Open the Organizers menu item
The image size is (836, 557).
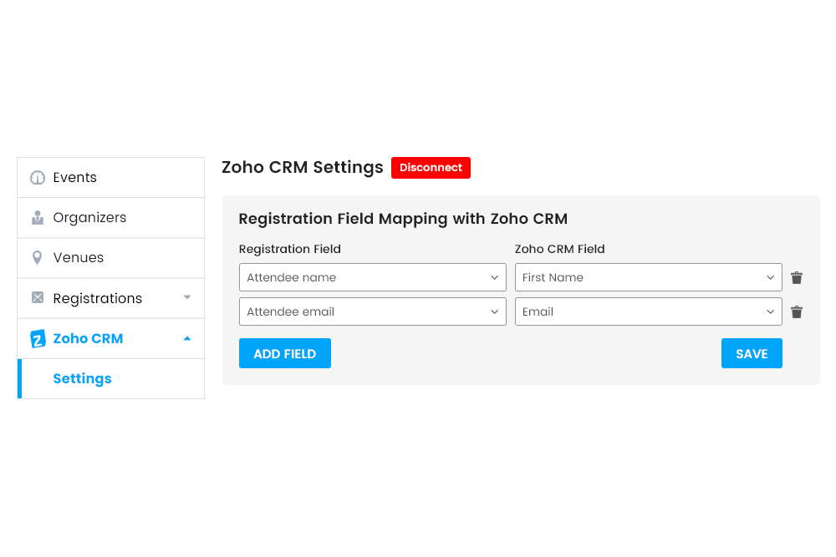pyautogui.click(x=111, y=218)
